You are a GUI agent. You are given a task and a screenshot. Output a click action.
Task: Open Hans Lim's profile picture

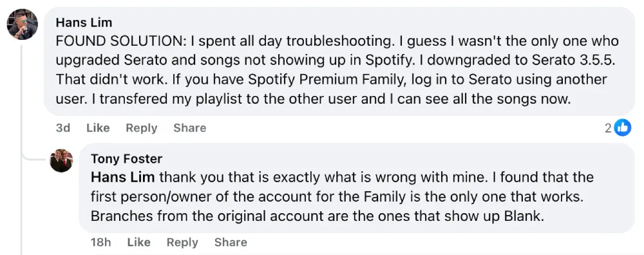pos(22,24)
